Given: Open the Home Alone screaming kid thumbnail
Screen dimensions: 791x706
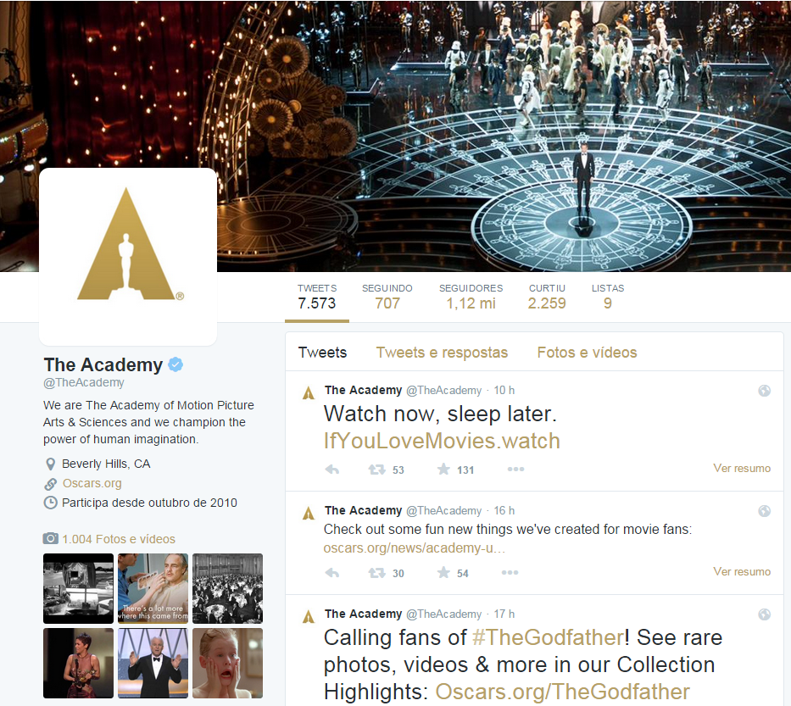Looking at the screenshot, I should point(227,663).
